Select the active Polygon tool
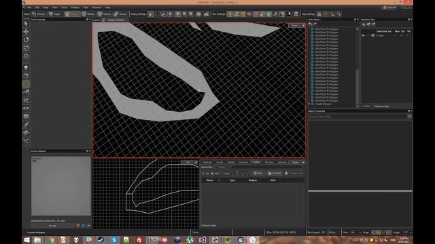The width and height of the screenshot is (435, 244). click(x=26, y=84)
